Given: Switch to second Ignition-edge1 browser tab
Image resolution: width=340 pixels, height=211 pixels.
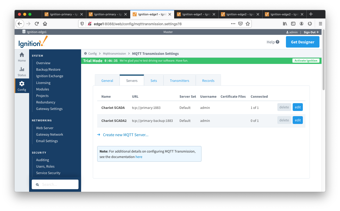Looking at the screenshot, I should tap(196, 14).
